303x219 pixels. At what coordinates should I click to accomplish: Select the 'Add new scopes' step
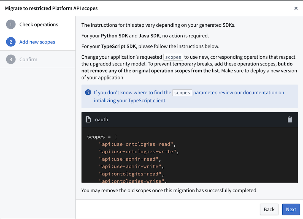[37, 42]
